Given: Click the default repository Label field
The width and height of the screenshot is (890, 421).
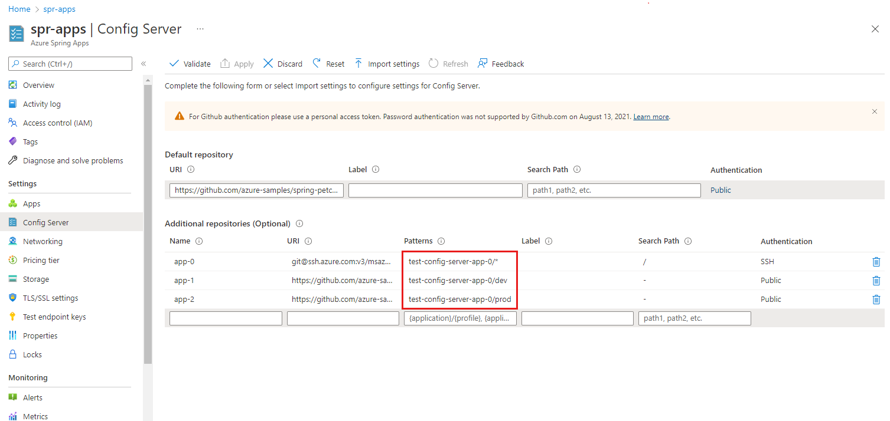Looking at the screenshot, I should (435, 190).
